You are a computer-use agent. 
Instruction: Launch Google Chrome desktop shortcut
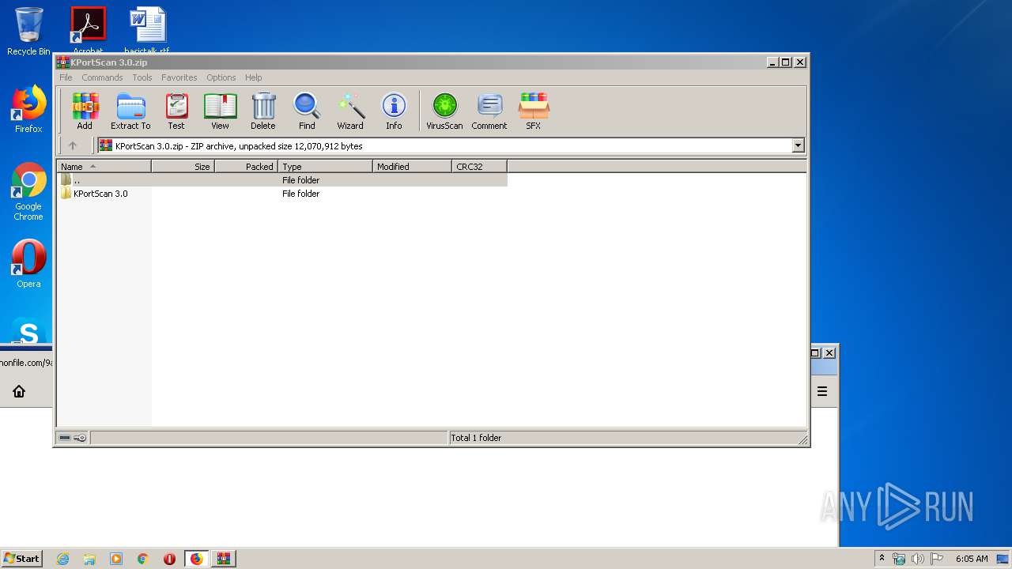pyautogui.click(x=28, y=192)
